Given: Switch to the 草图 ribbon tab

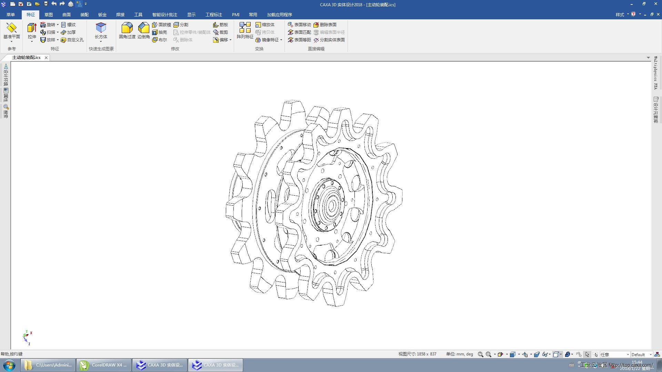Looking at the screenshot, I should pyautogui.click(x=49, y=15).
